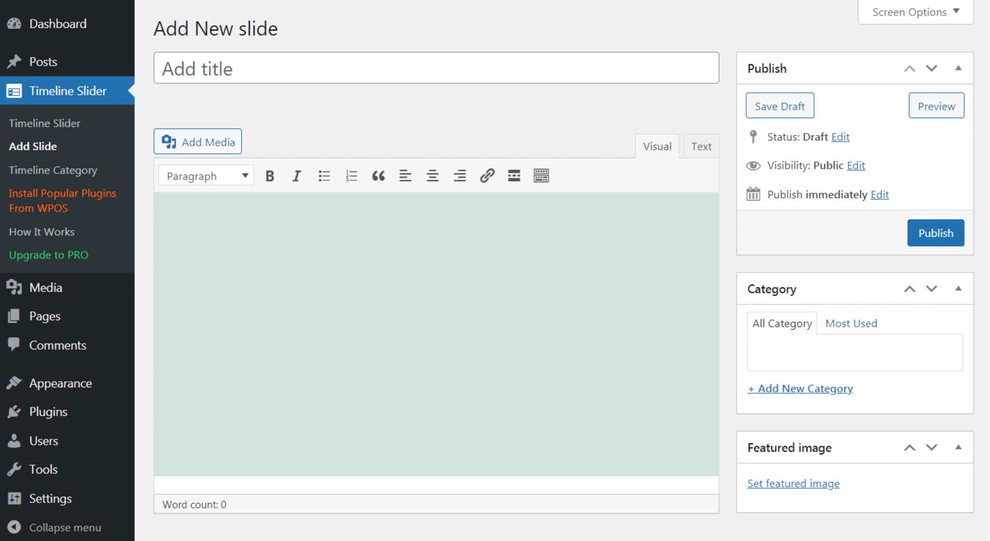Center align the slide text
990x541 pixels.
click(x=432, y=175)
